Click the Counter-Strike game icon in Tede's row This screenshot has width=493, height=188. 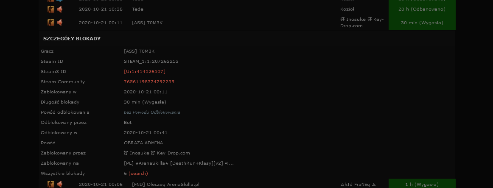coord(50,9)
